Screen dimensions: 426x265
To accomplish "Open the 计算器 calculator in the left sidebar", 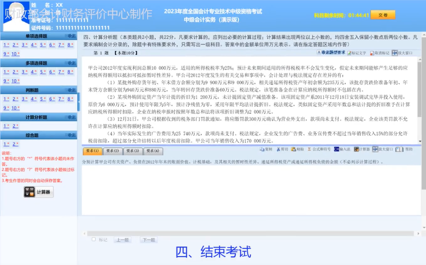I will tap(39, 191).
